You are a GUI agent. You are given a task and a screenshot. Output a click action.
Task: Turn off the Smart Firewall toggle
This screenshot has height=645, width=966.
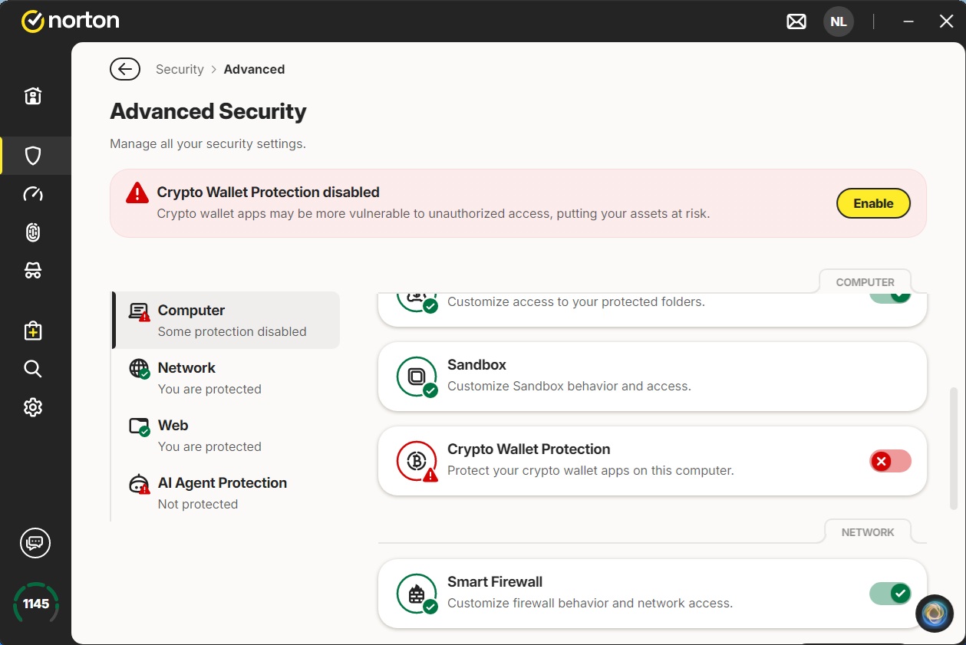click(x=890, y=594)
